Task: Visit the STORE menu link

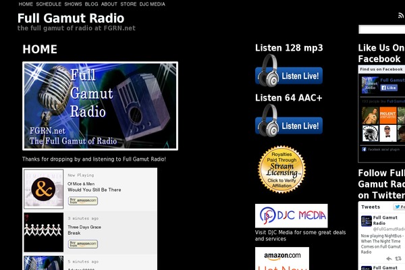Action: (128, 4)
